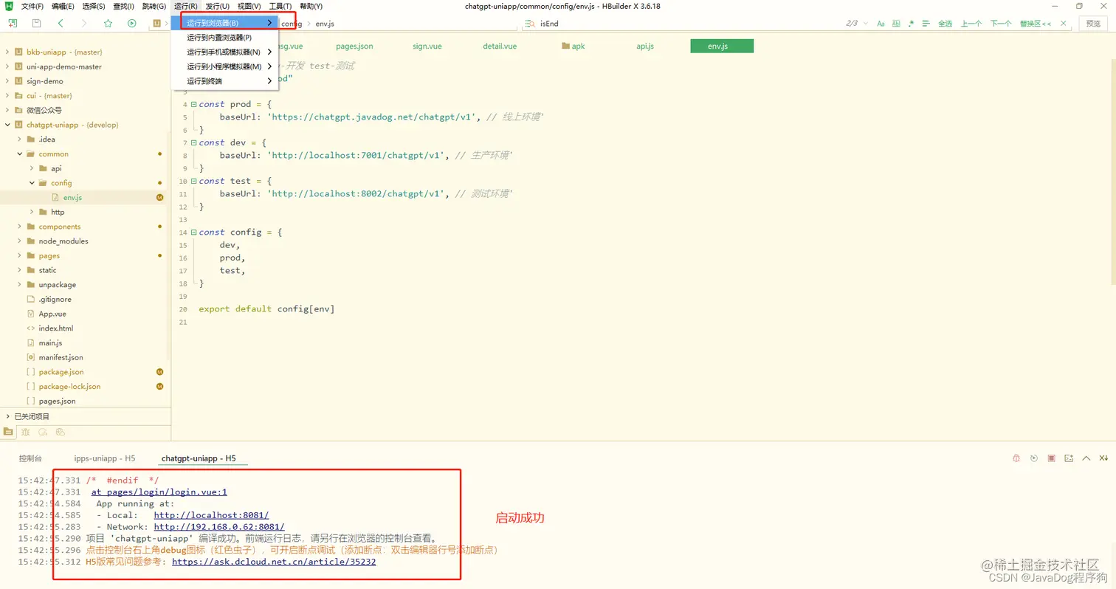Expand the bkb-uniapp project
The height and width of the screenshot is (589, 1116).
(7, 52)
